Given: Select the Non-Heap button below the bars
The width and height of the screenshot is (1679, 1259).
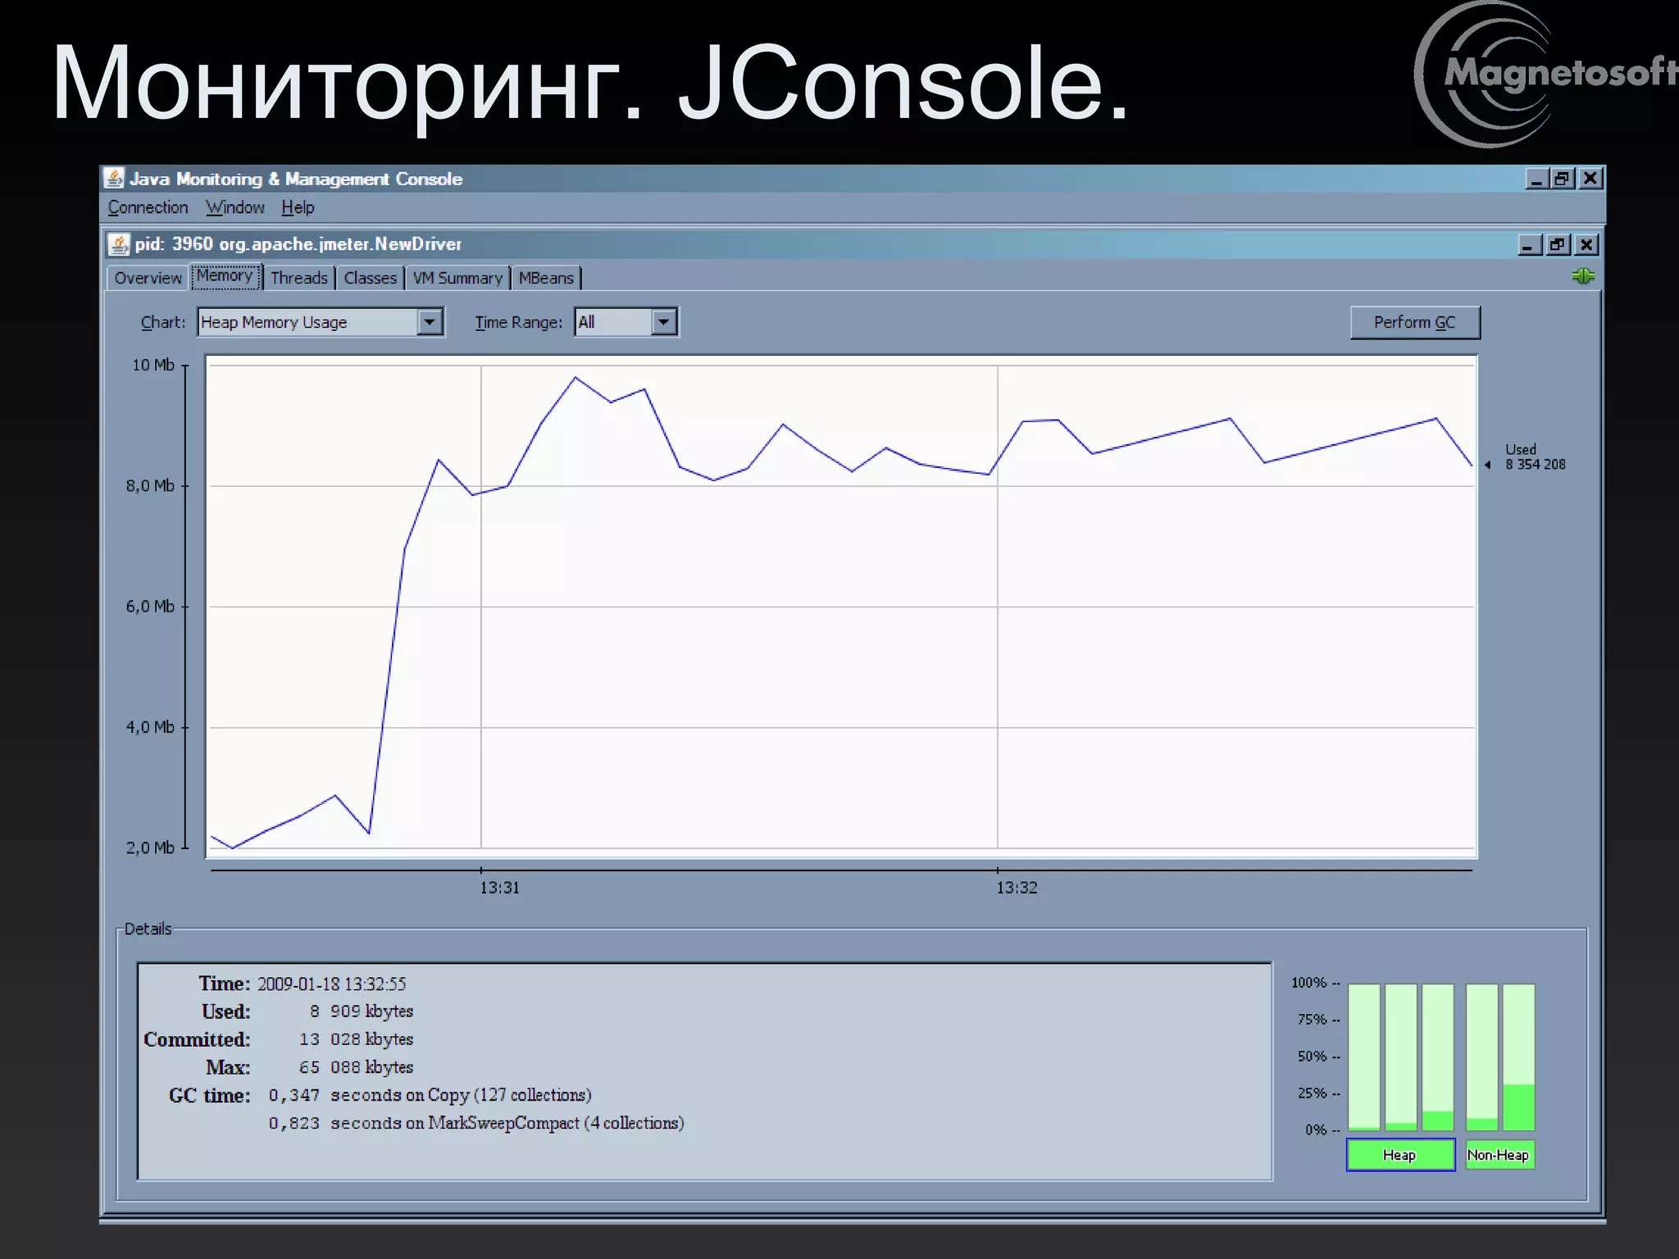Looking at the screenshot, I should tap(1499, 1155).
